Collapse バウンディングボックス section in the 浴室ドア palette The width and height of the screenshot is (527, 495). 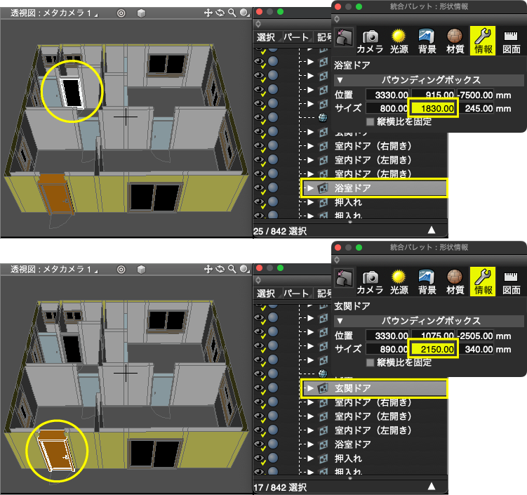[x=340, y=80]
